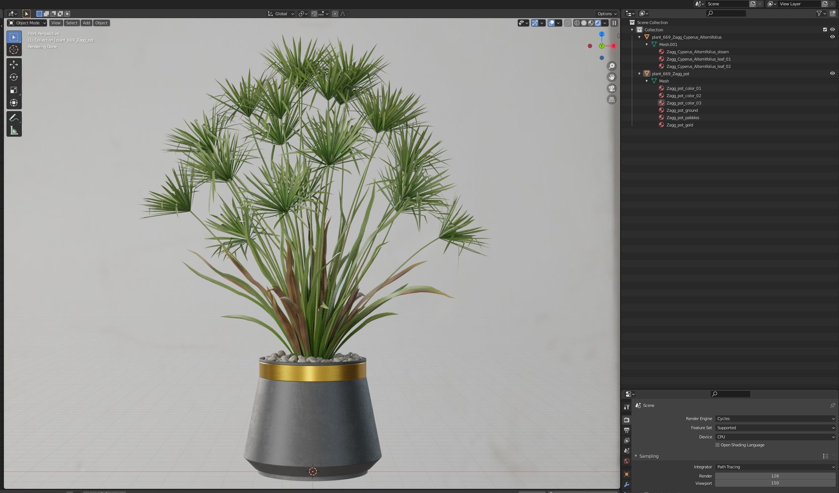Open the World properties tab
The width and height of the screenshot is (839, 493).
(x=627, y=461)
